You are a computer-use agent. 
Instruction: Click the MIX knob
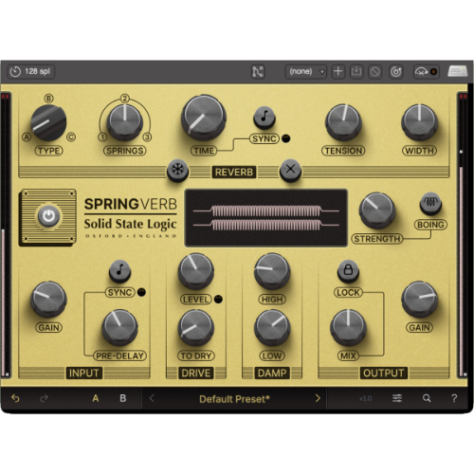pyautogui.click(x=348, y=327)
